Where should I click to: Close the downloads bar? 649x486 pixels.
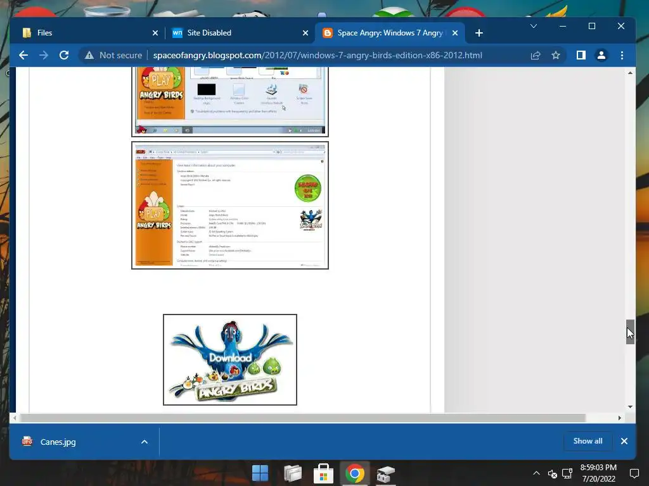point(624,441)
